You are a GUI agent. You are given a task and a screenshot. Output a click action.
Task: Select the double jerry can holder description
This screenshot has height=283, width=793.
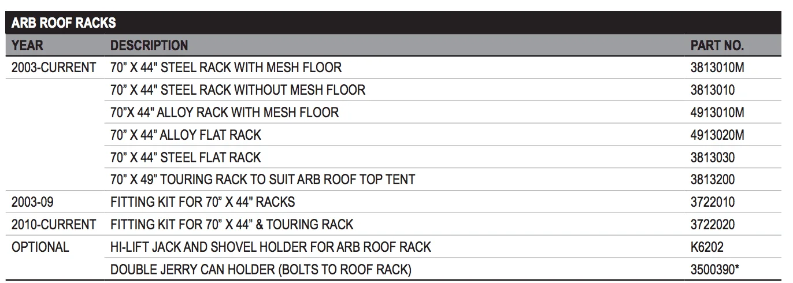pyautogui.click(x=261, y=270)
